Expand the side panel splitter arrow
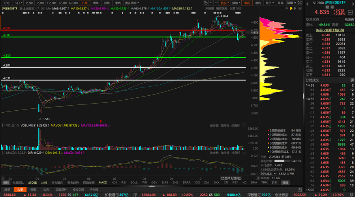This screenshot has height=197, width=355. pos(304,96)
